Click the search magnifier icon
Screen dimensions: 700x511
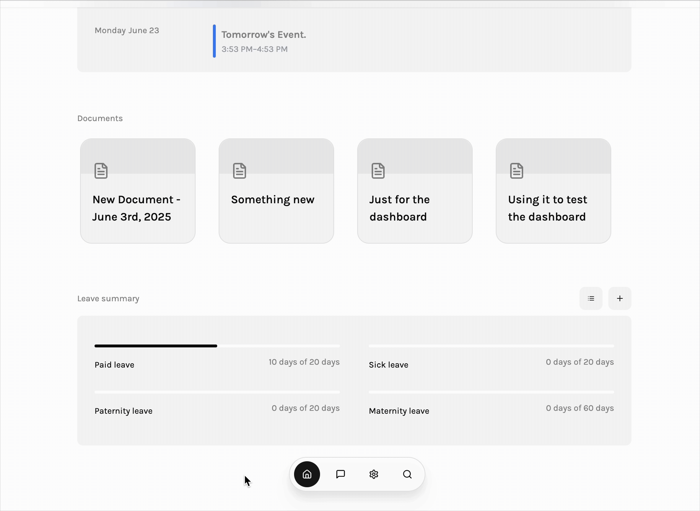407,474
